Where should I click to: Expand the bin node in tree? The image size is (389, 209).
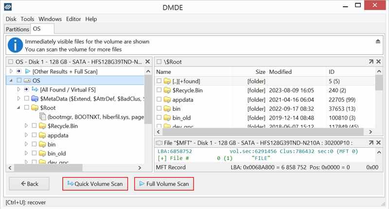point(26,144)
